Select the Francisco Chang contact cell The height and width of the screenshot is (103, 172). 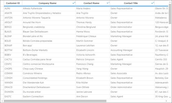tap(93, 64)
